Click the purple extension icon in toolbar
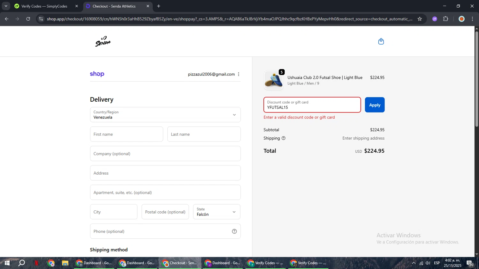Screen dimensions: 479x269 (435, 19)
